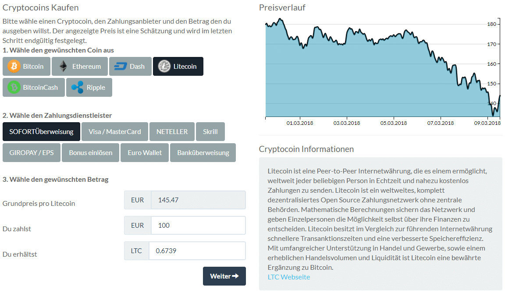The width and height of the screenshot is (505, 293).
Task: Click the Cryptocoin Informationen heading
Action: (x=306, y=149)
